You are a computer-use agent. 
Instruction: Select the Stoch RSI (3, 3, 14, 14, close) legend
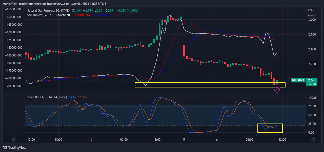tap(47, 97)
